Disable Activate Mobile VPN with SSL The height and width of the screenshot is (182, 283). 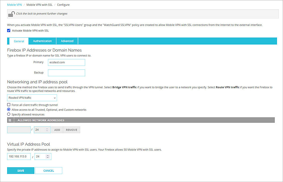(x=9, y=30)
